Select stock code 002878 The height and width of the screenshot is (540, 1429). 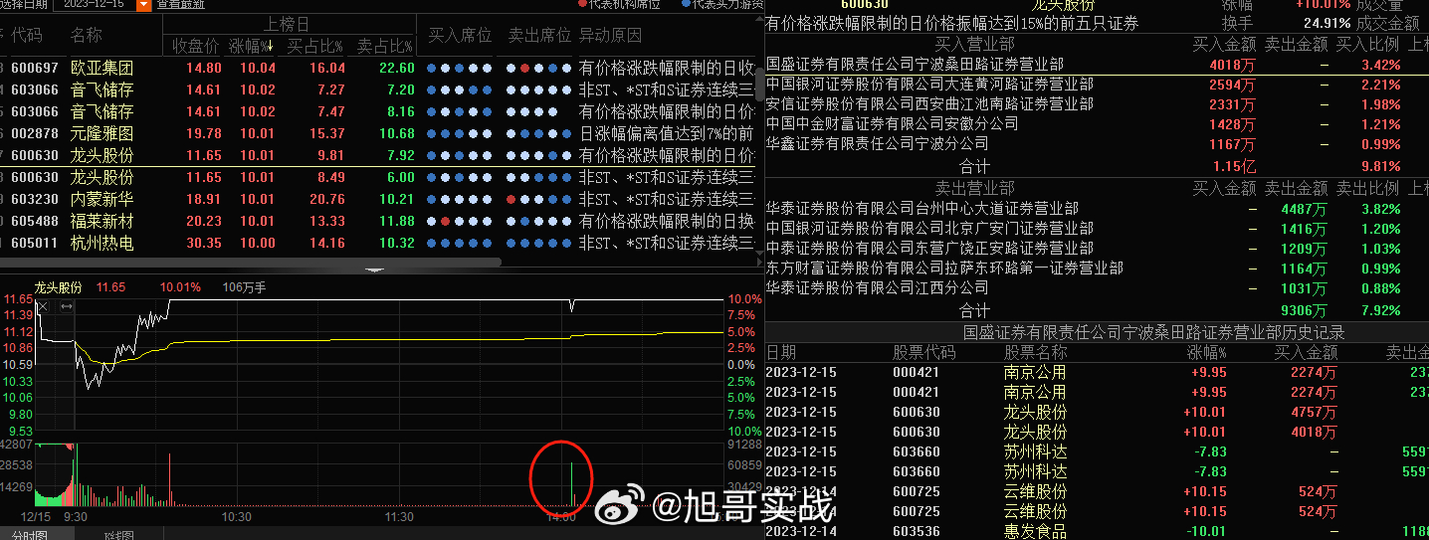tap(35, 134)
